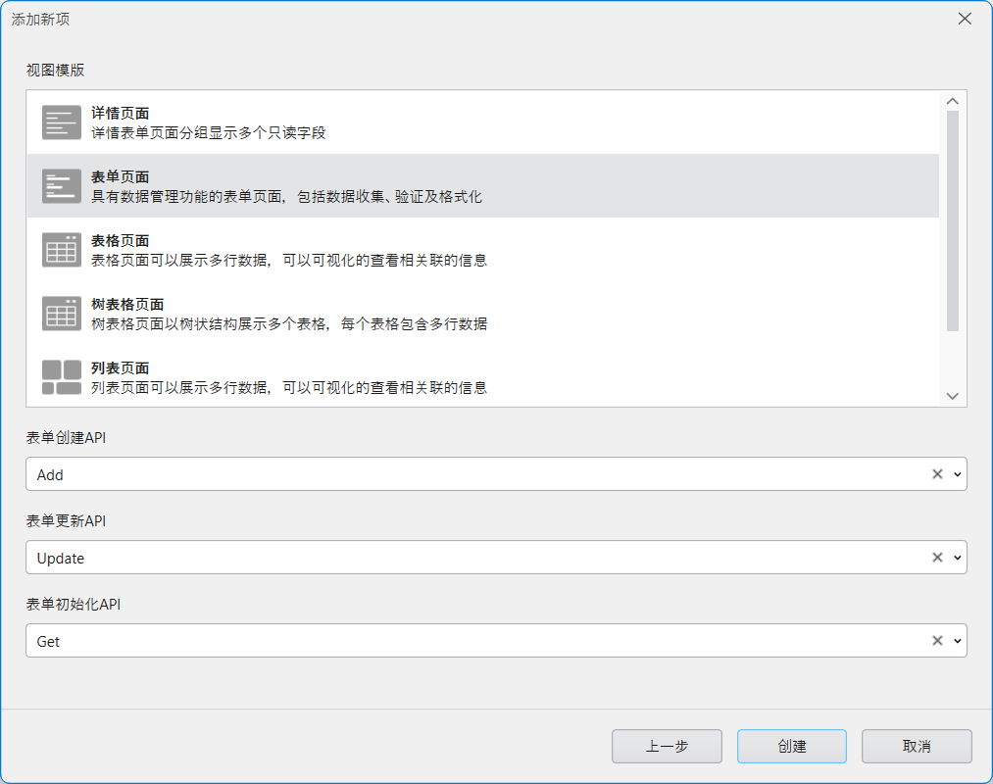The image size is (993, 784).
Task: Click the 列表页面 tiles icon
Action: click(x=62, y=377)
